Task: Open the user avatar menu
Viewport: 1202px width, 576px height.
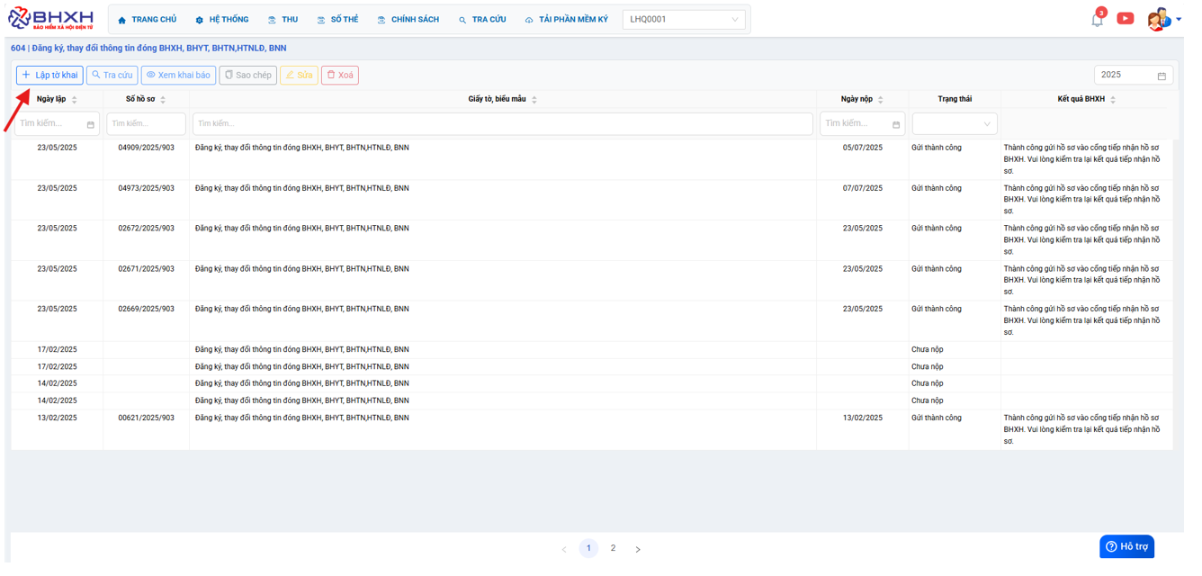Action: tap(1161, 19)
